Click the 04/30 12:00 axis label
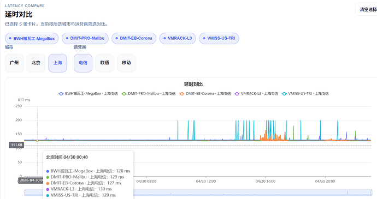Image resolution: width=377 pixels, height=199 pixels. tap(206, 181)
